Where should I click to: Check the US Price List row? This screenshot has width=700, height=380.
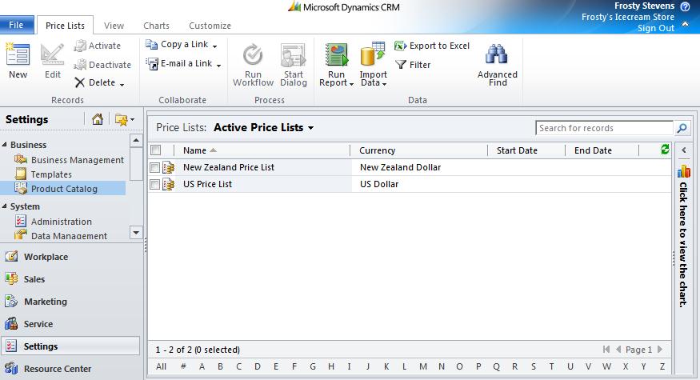154,184
